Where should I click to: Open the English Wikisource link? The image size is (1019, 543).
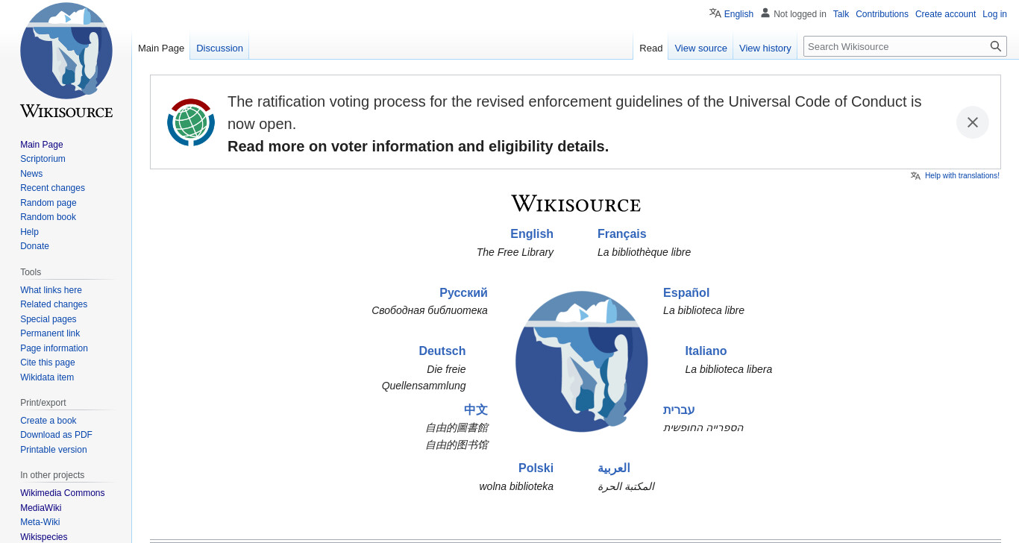(532, 233)
